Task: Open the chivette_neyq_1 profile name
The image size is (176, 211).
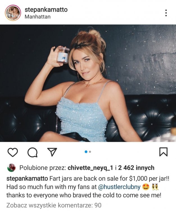Action: coord(90,168)
